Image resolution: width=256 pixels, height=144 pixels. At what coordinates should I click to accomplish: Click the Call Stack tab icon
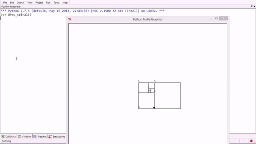3,136
